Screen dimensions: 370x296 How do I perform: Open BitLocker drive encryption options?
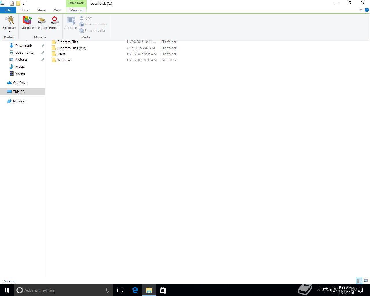(9, 24)
